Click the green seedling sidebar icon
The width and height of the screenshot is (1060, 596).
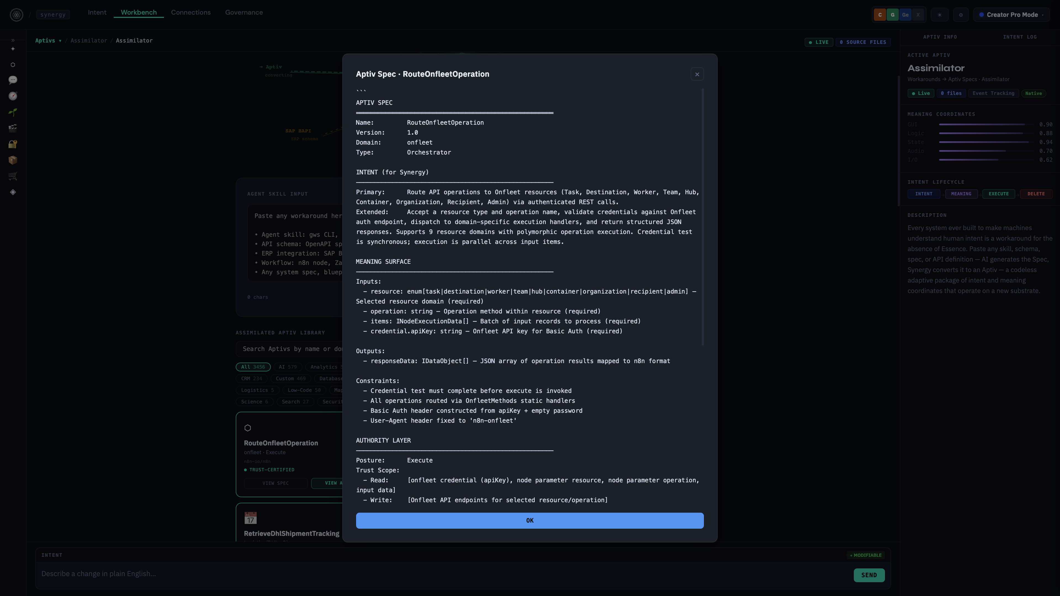click(13, 112)
